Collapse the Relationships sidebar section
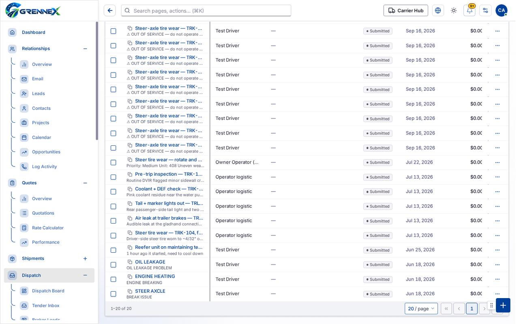 (85, 49)
